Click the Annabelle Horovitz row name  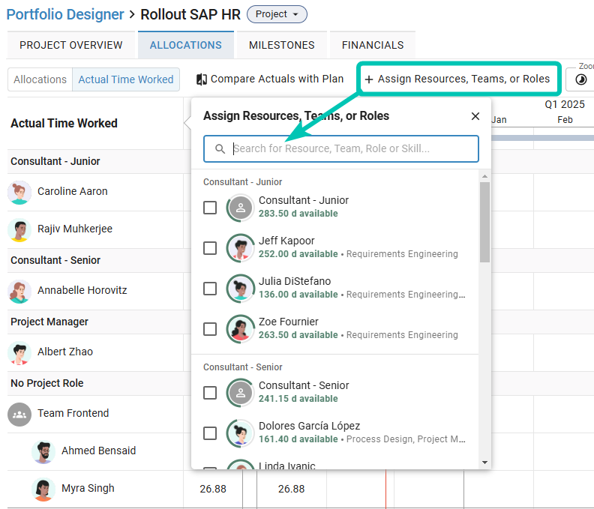[82, 290]
